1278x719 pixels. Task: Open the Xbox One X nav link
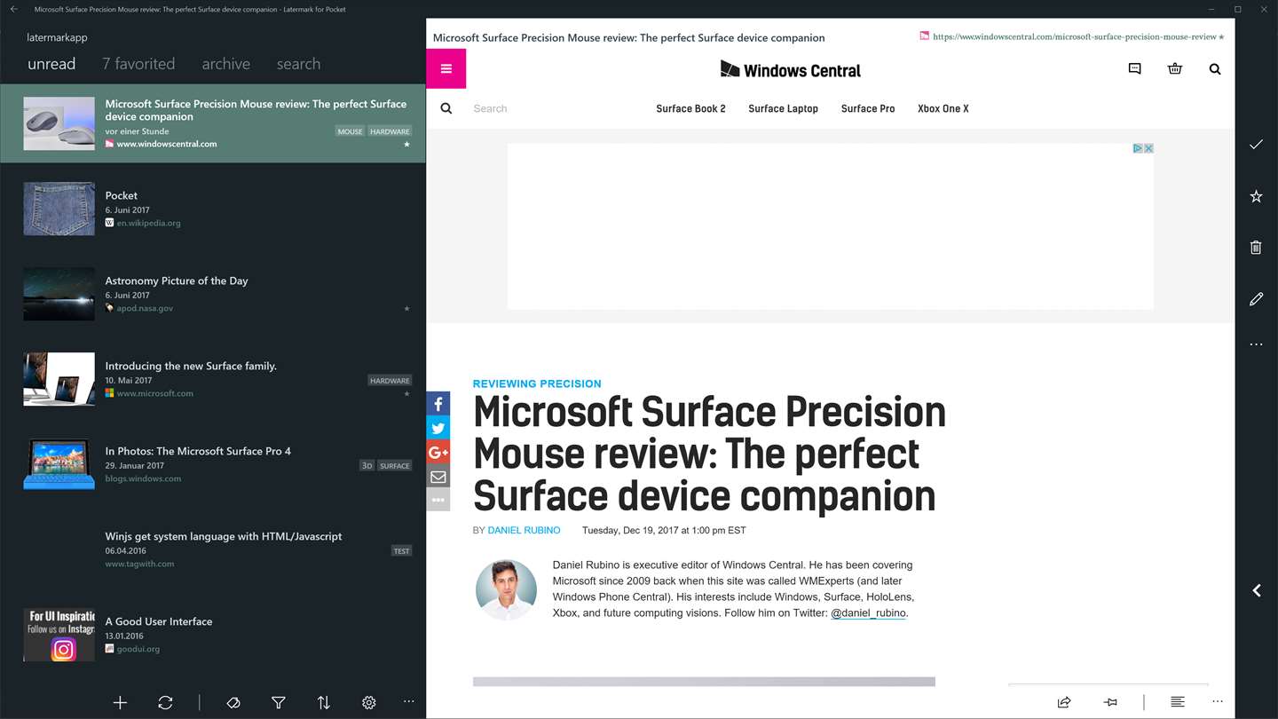943,108
